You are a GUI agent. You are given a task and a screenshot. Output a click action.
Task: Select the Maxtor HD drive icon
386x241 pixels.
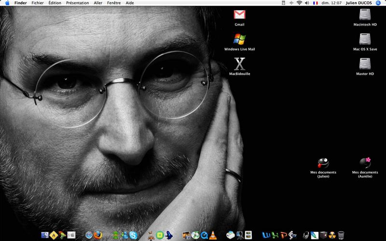coord(365,64)
